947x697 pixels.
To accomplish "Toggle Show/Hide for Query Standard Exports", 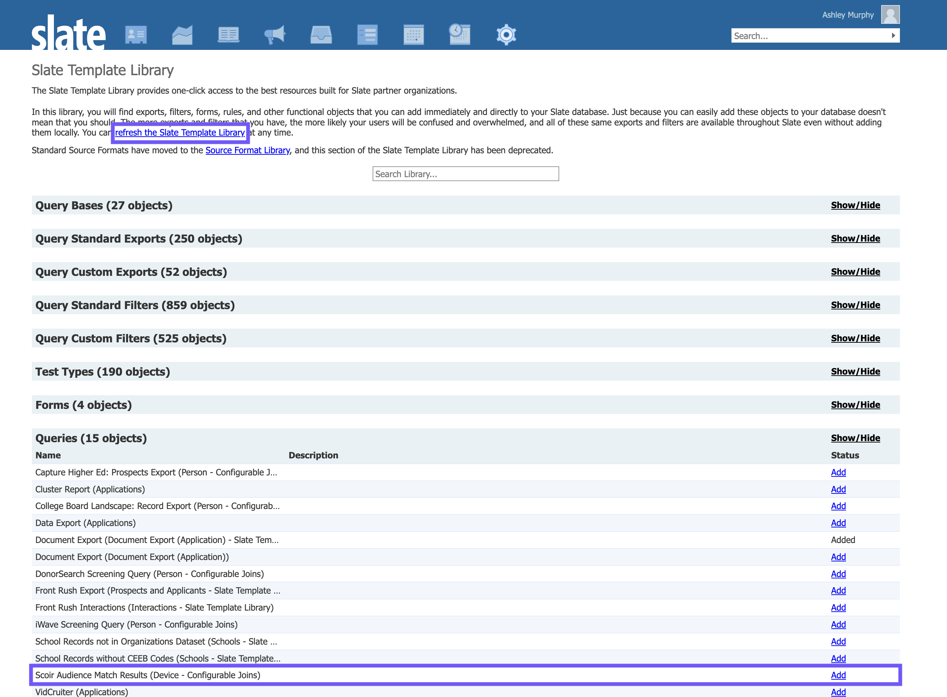I will (x=855, y=238).
